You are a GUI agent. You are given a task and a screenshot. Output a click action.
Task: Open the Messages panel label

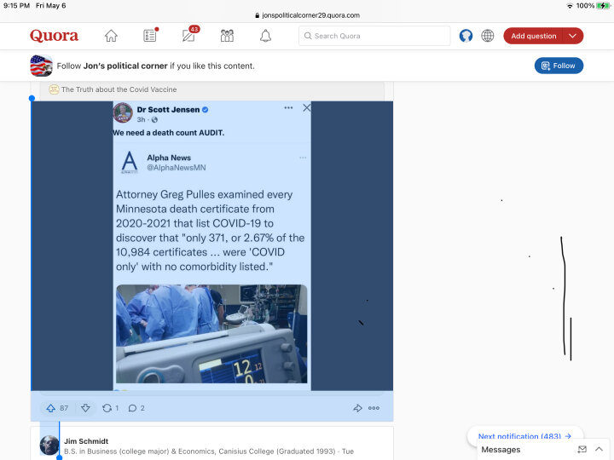(501, 450)
